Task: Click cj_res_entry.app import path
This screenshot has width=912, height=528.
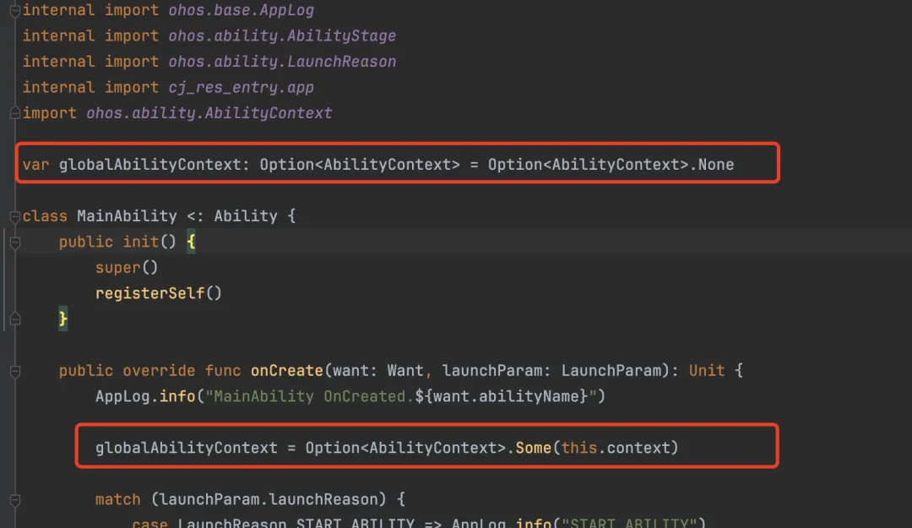Action: (x=241, y=87)
